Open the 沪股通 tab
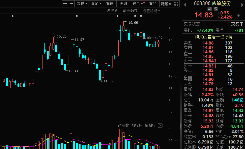The width and height of the screenshot is (245, 149). (x=112, y=11)
